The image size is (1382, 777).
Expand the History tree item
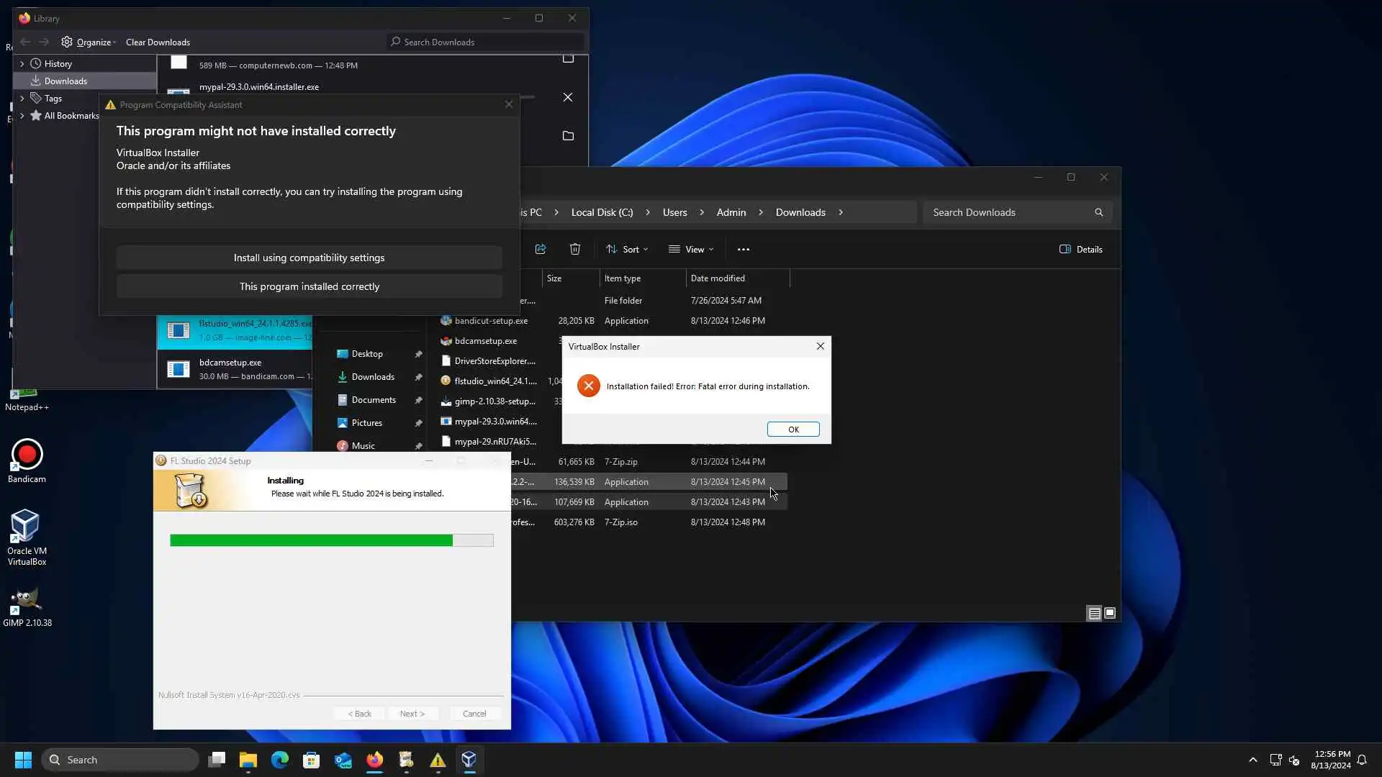pyautogui.click(x=22, y=64)
